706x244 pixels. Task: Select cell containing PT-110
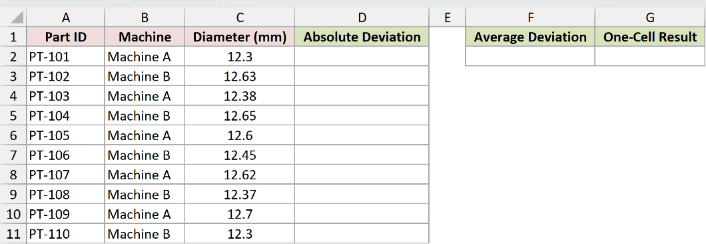click(66, 234)
